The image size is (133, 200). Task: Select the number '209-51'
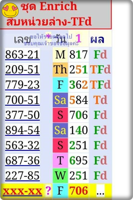point(22,69)
